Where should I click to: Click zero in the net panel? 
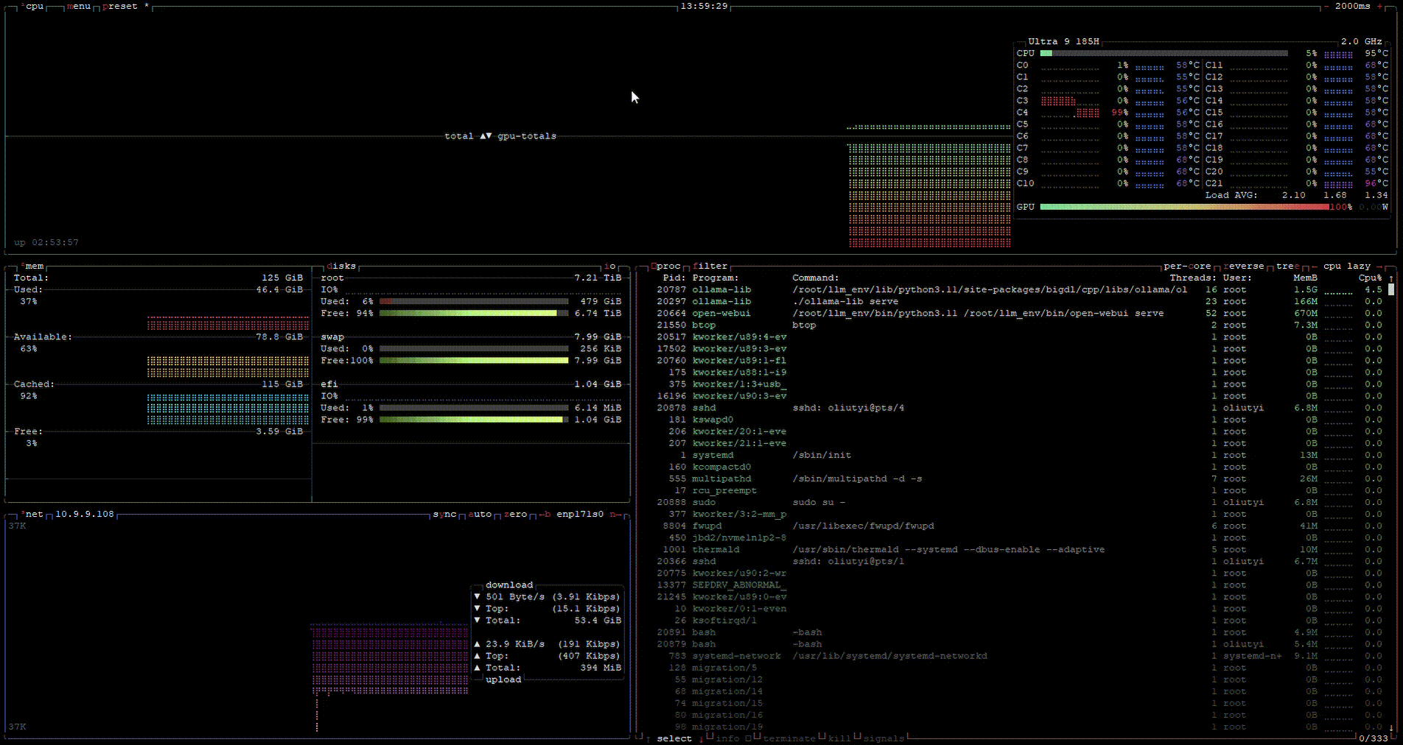coord(515,515)
